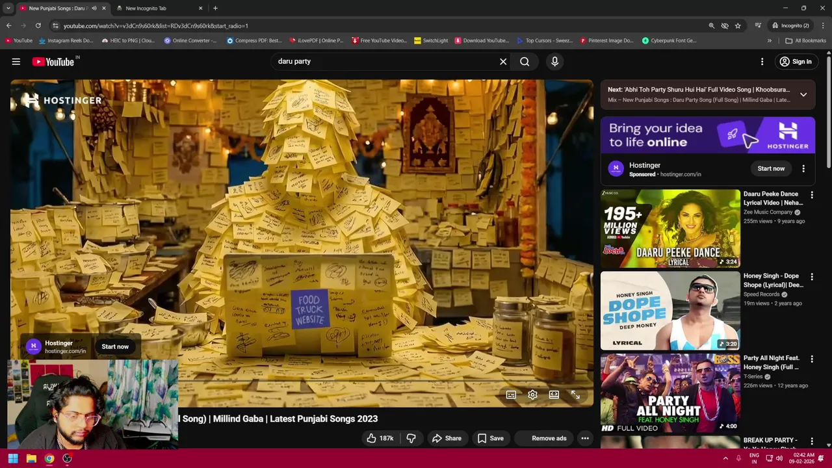Viewport: 832px width, 468px height.
Task: Expand the mix playlist panel chevron
Action: tap(803, 95)
